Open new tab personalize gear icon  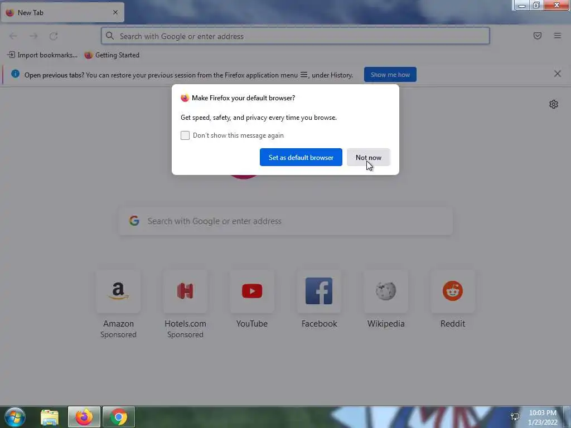click(x=553, y=104)
